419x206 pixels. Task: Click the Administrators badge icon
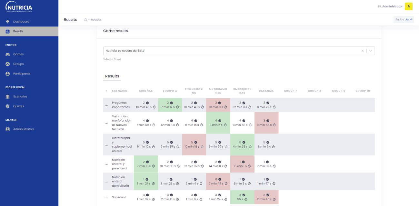(8, 129)
